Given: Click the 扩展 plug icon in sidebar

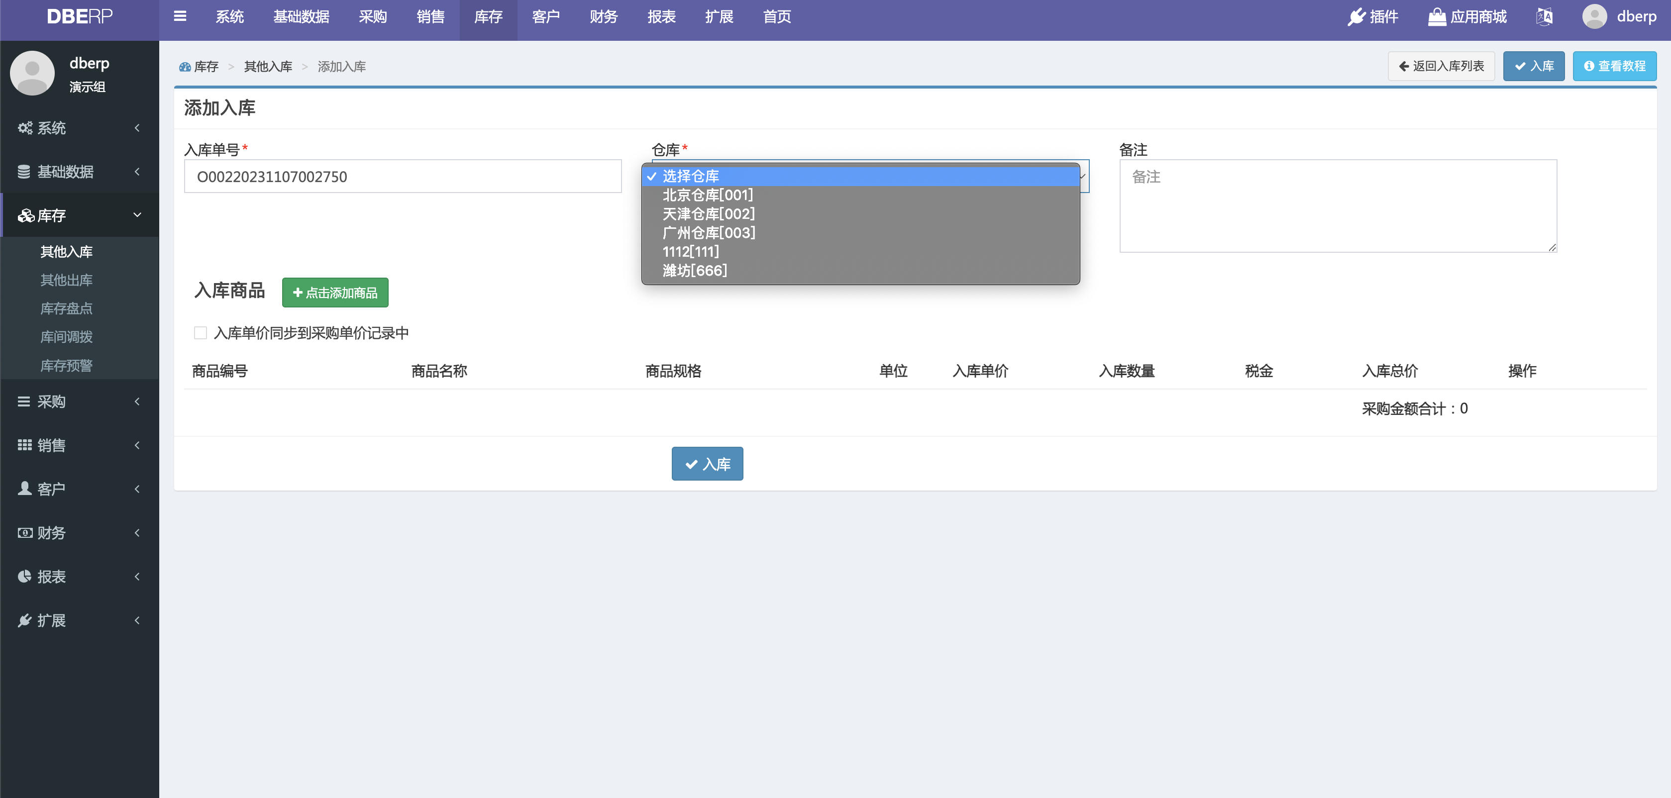Looking at the screenshot, I should (x=25, y=620).
